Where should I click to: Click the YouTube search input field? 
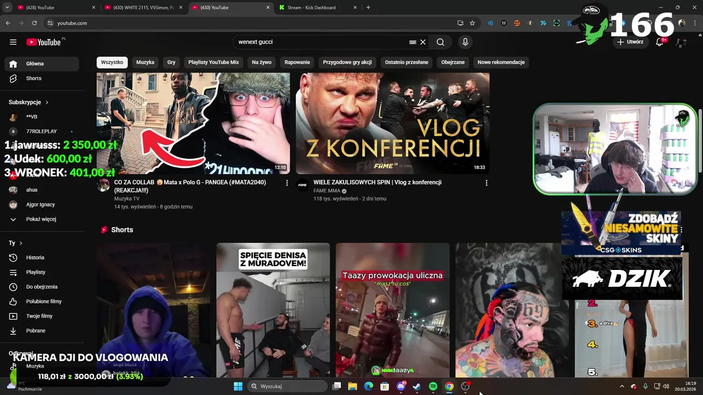tap(321, 42)
